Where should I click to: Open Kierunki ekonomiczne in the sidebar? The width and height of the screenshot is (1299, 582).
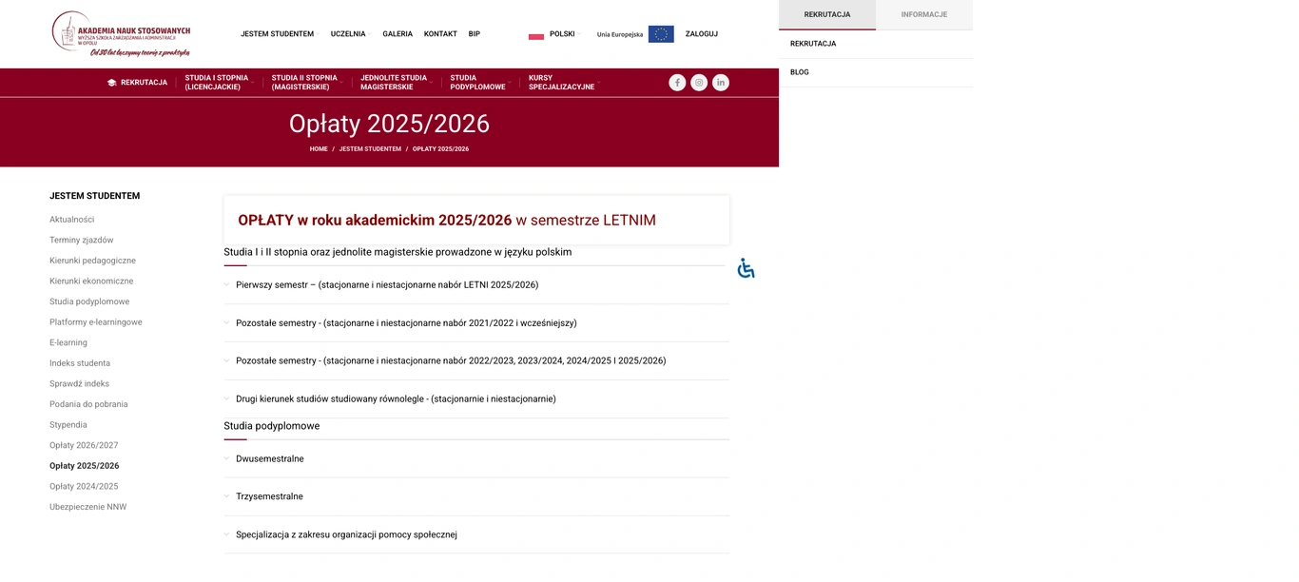click(x=91, y=281)
